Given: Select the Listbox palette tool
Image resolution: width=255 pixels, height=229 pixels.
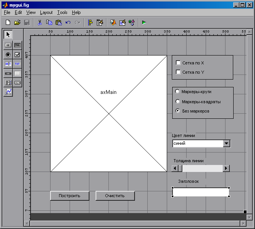Looking at the screenshot, I should [8, 82].
